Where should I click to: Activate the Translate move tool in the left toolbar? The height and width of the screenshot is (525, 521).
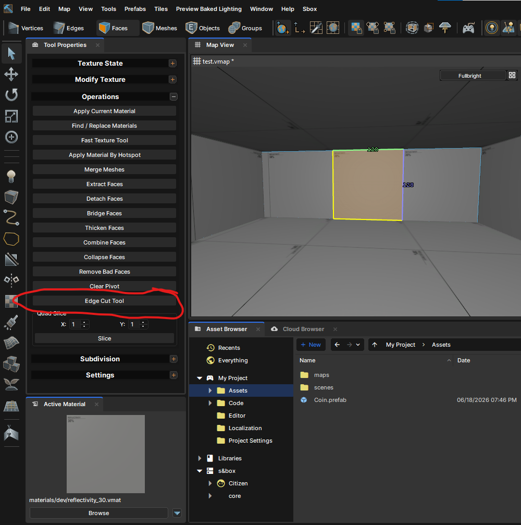[11, 75]
